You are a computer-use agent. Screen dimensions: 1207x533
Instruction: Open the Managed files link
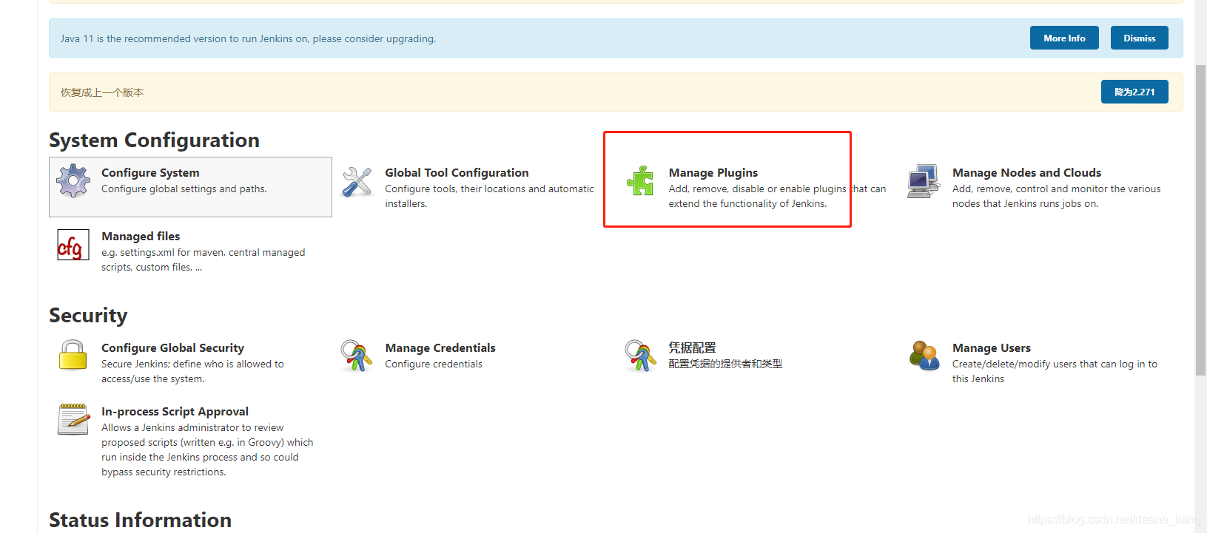[x=141, y=236]
